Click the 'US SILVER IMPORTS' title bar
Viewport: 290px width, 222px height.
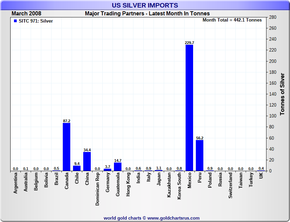145,5
